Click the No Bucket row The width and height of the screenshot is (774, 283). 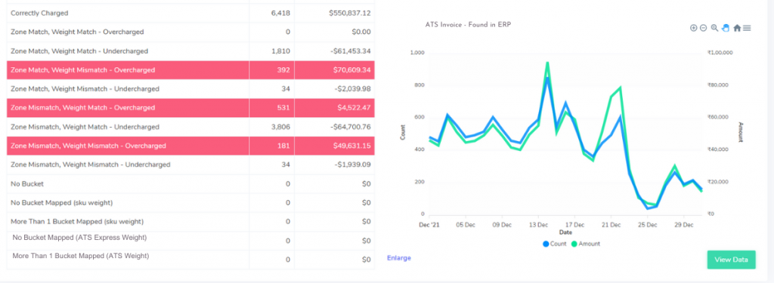click(190, 183)
